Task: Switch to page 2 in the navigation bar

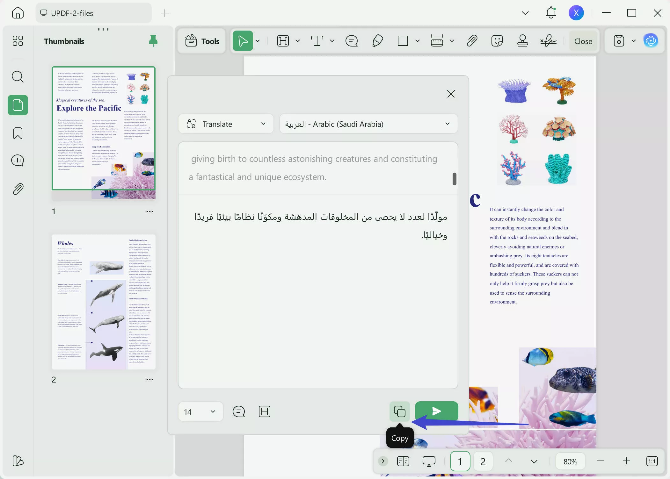Action: coord(482,461)
